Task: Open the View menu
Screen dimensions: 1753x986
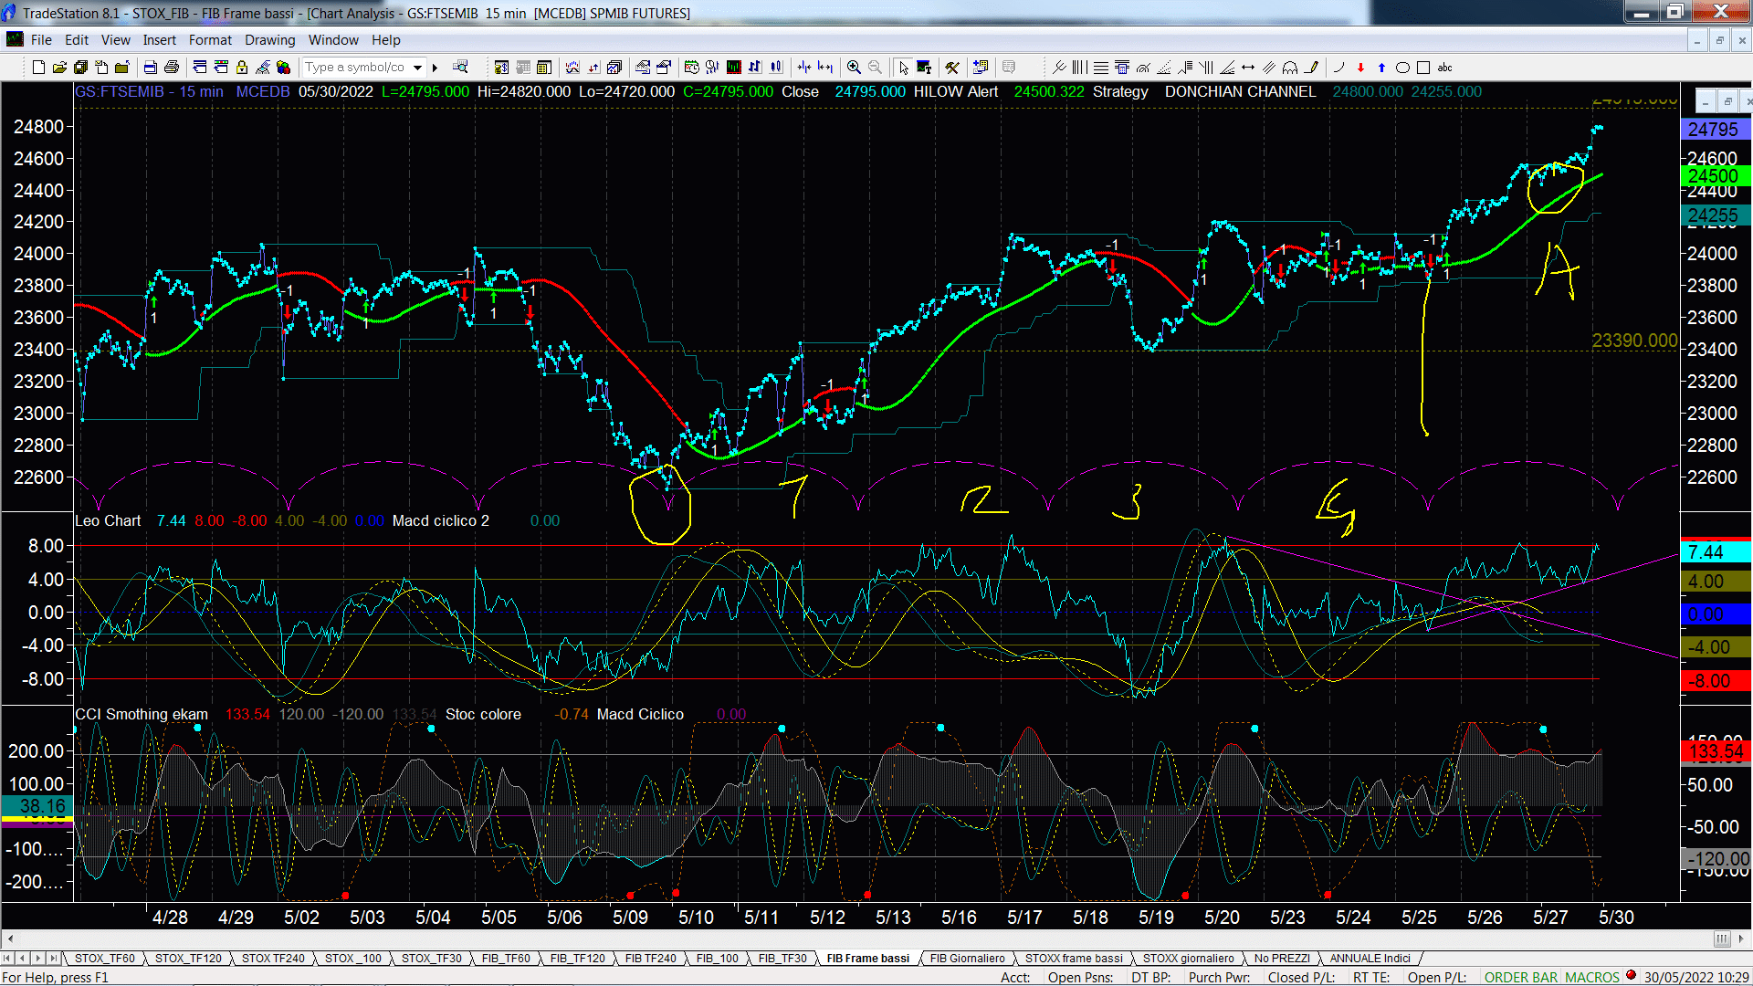Action: point(116,40)
